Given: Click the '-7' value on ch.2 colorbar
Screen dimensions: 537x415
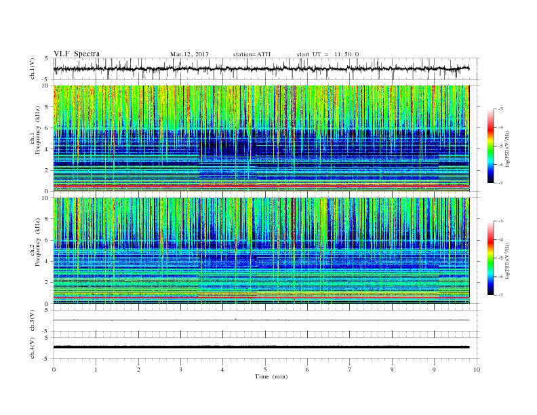Looking at the screenshot, I should tap(500, 295).
